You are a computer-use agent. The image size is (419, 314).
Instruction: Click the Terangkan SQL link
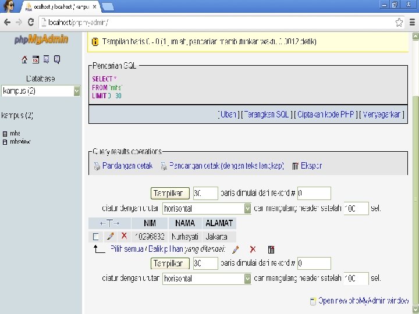tap(267, 115)
